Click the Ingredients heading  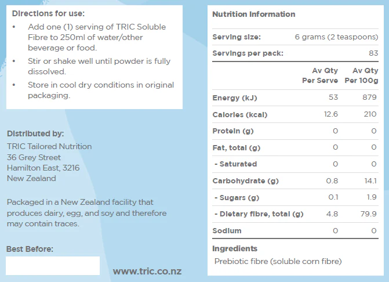click(x=235, y=249)
